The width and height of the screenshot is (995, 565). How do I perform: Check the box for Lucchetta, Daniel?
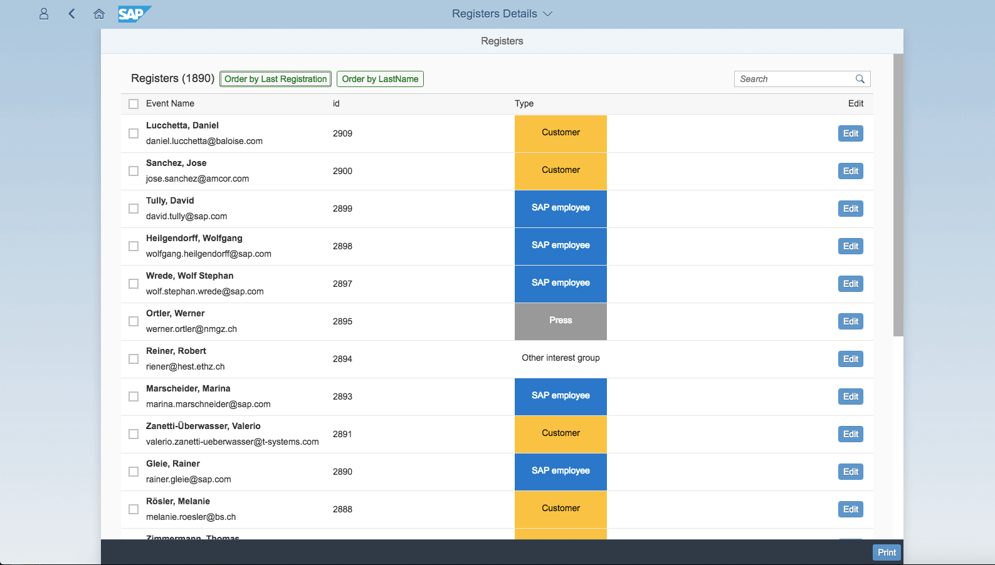coord(134,133)
